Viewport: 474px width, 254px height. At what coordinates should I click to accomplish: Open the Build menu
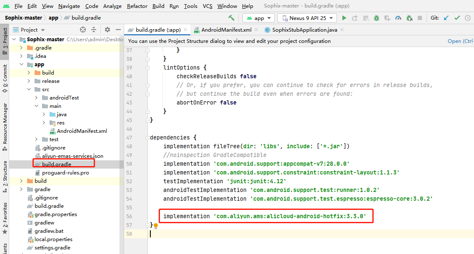(158, 6)
